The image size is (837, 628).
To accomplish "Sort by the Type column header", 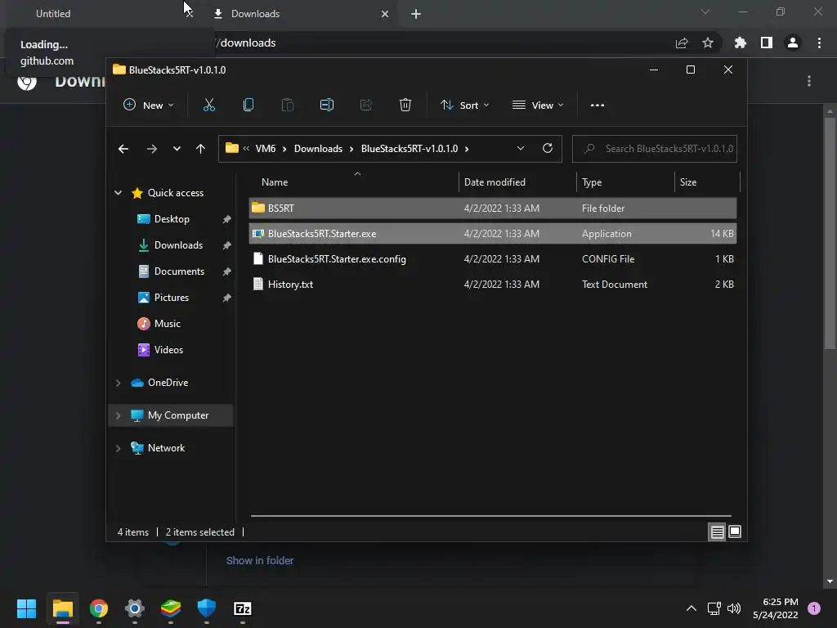I will 625,182.
